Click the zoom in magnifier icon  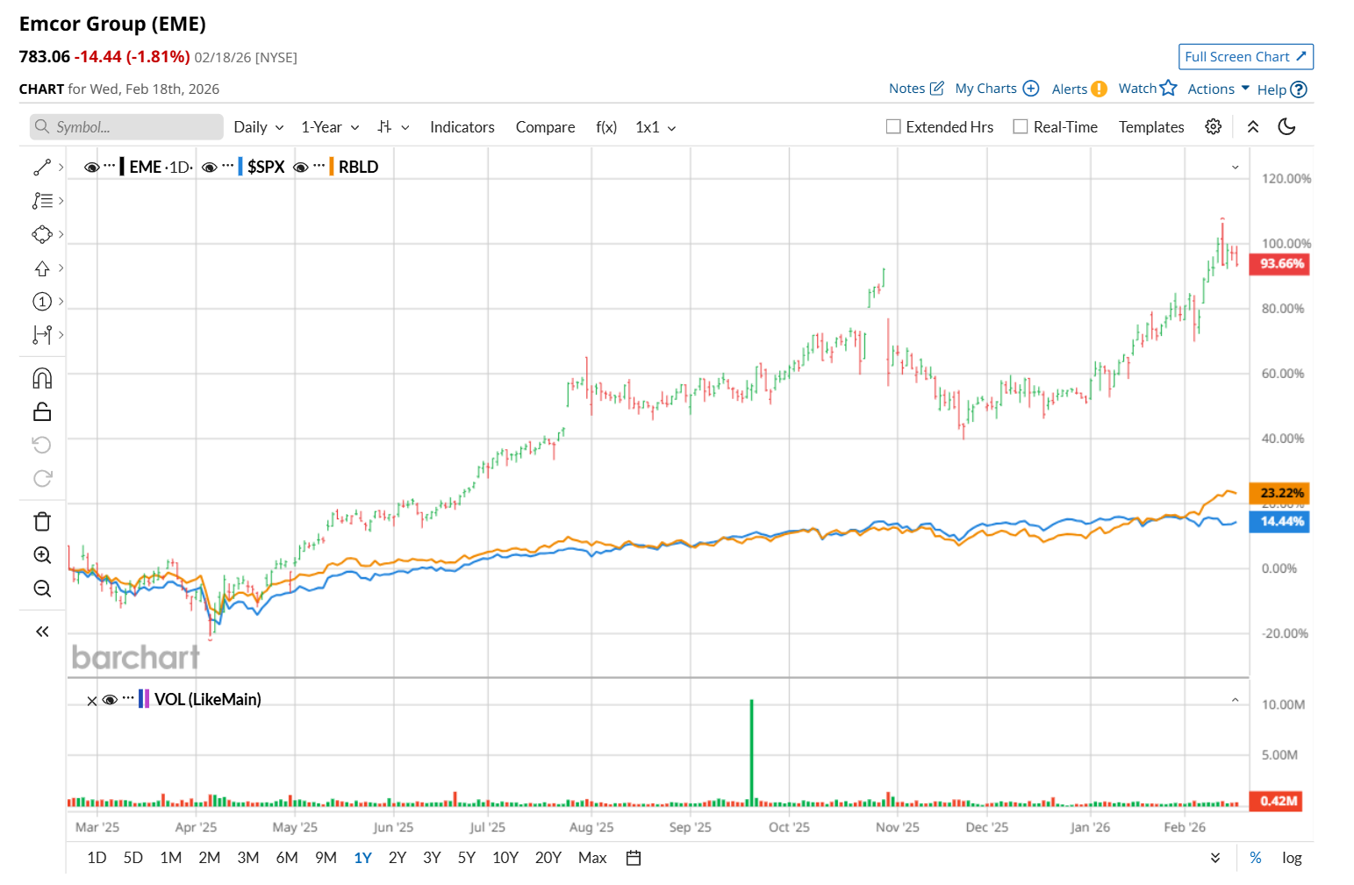(x=42, y=555)
